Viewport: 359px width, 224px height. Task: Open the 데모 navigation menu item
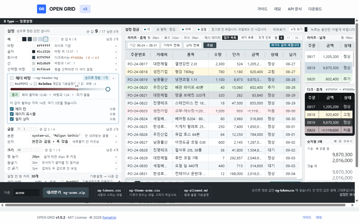click(278, 9)
